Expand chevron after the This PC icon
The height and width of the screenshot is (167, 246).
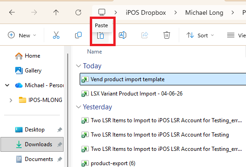(116, 12)
